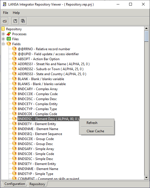Image resolution: width=150 pixels, height=188 pixels.
Task: Click the cube icon beside BNDCARY
Action: coord(14,89)
